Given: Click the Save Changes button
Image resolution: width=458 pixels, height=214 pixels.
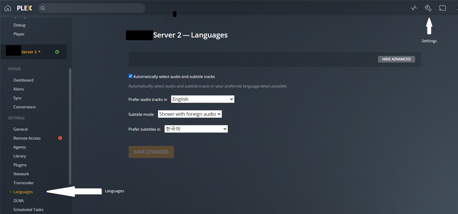Looking at the screenshot, I should click(x=151, y=152).
